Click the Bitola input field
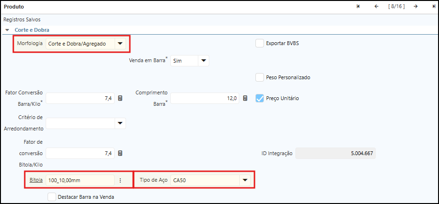This screenshot has height=204, width=439. (x=79, y=180)
